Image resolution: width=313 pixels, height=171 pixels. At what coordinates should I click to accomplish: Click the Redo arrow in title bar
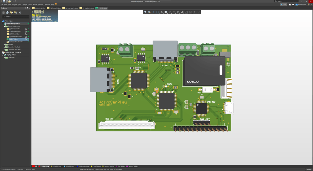coord(15,1)
